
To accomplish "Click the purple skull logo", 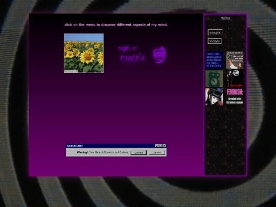I will pos(159,55).
